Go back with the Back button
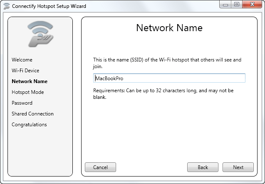Viewport: 265px width, 184px height. tap(203, 167)
